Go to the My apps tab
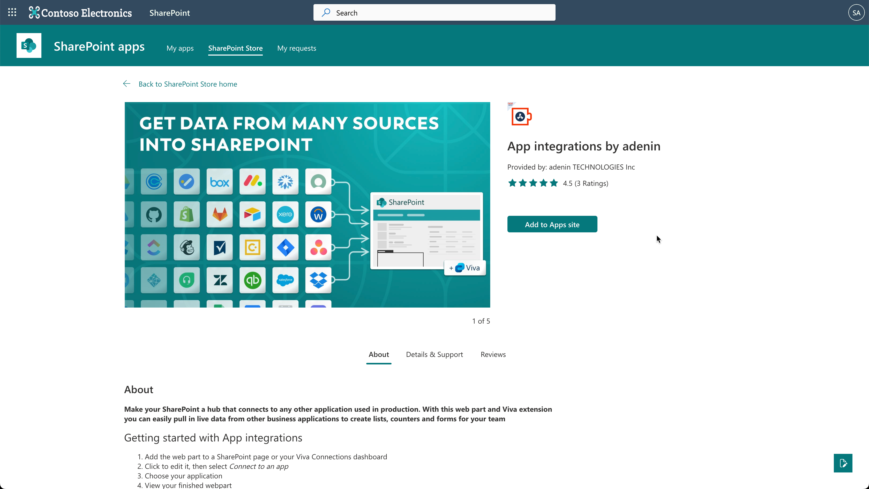 180,48
